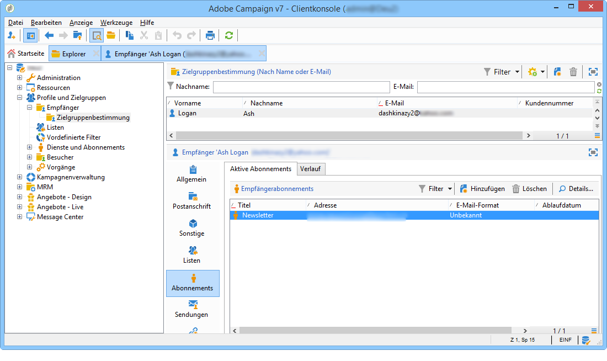
Task: Sort by the Nachname column header
Action: [x=267, y=103]
